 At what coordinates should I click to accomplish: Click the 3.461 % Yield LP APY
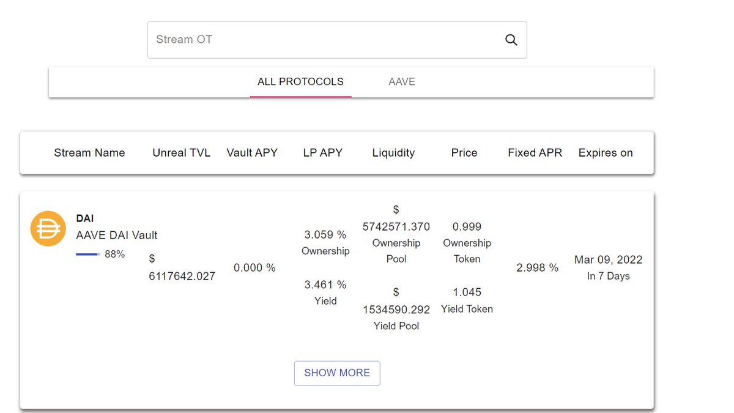(325, 292)
